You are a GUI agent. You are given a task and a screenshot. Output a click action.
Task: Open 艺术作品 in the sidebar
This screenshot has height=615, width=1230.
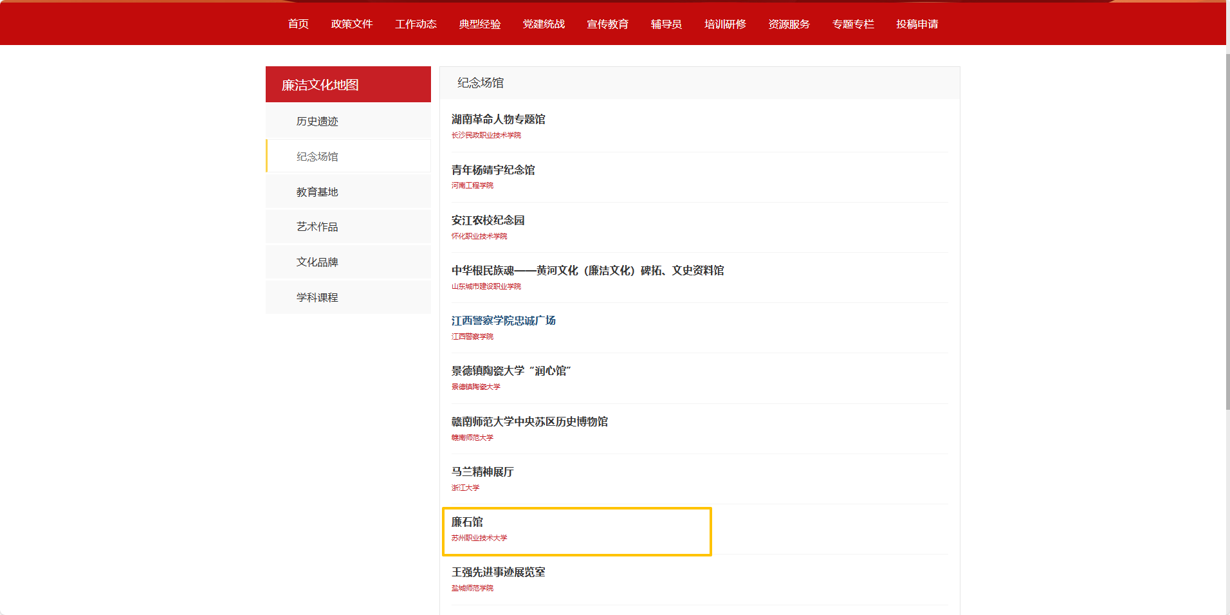pos(317,226)
